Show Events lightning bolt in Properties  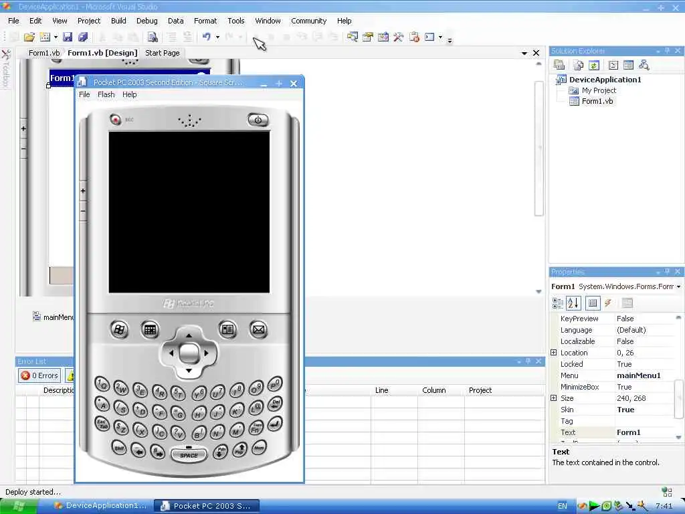pyautogui.click(x=607, y=303)
